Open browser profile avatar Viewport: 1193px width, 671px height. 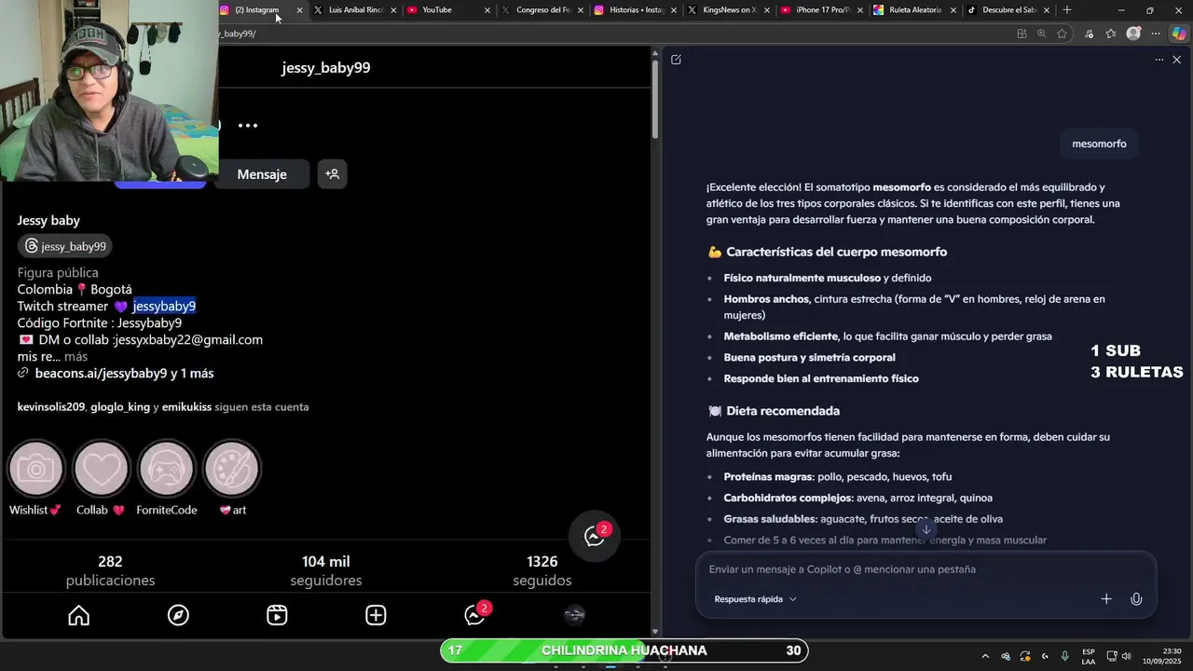(x=1133, y=34)
